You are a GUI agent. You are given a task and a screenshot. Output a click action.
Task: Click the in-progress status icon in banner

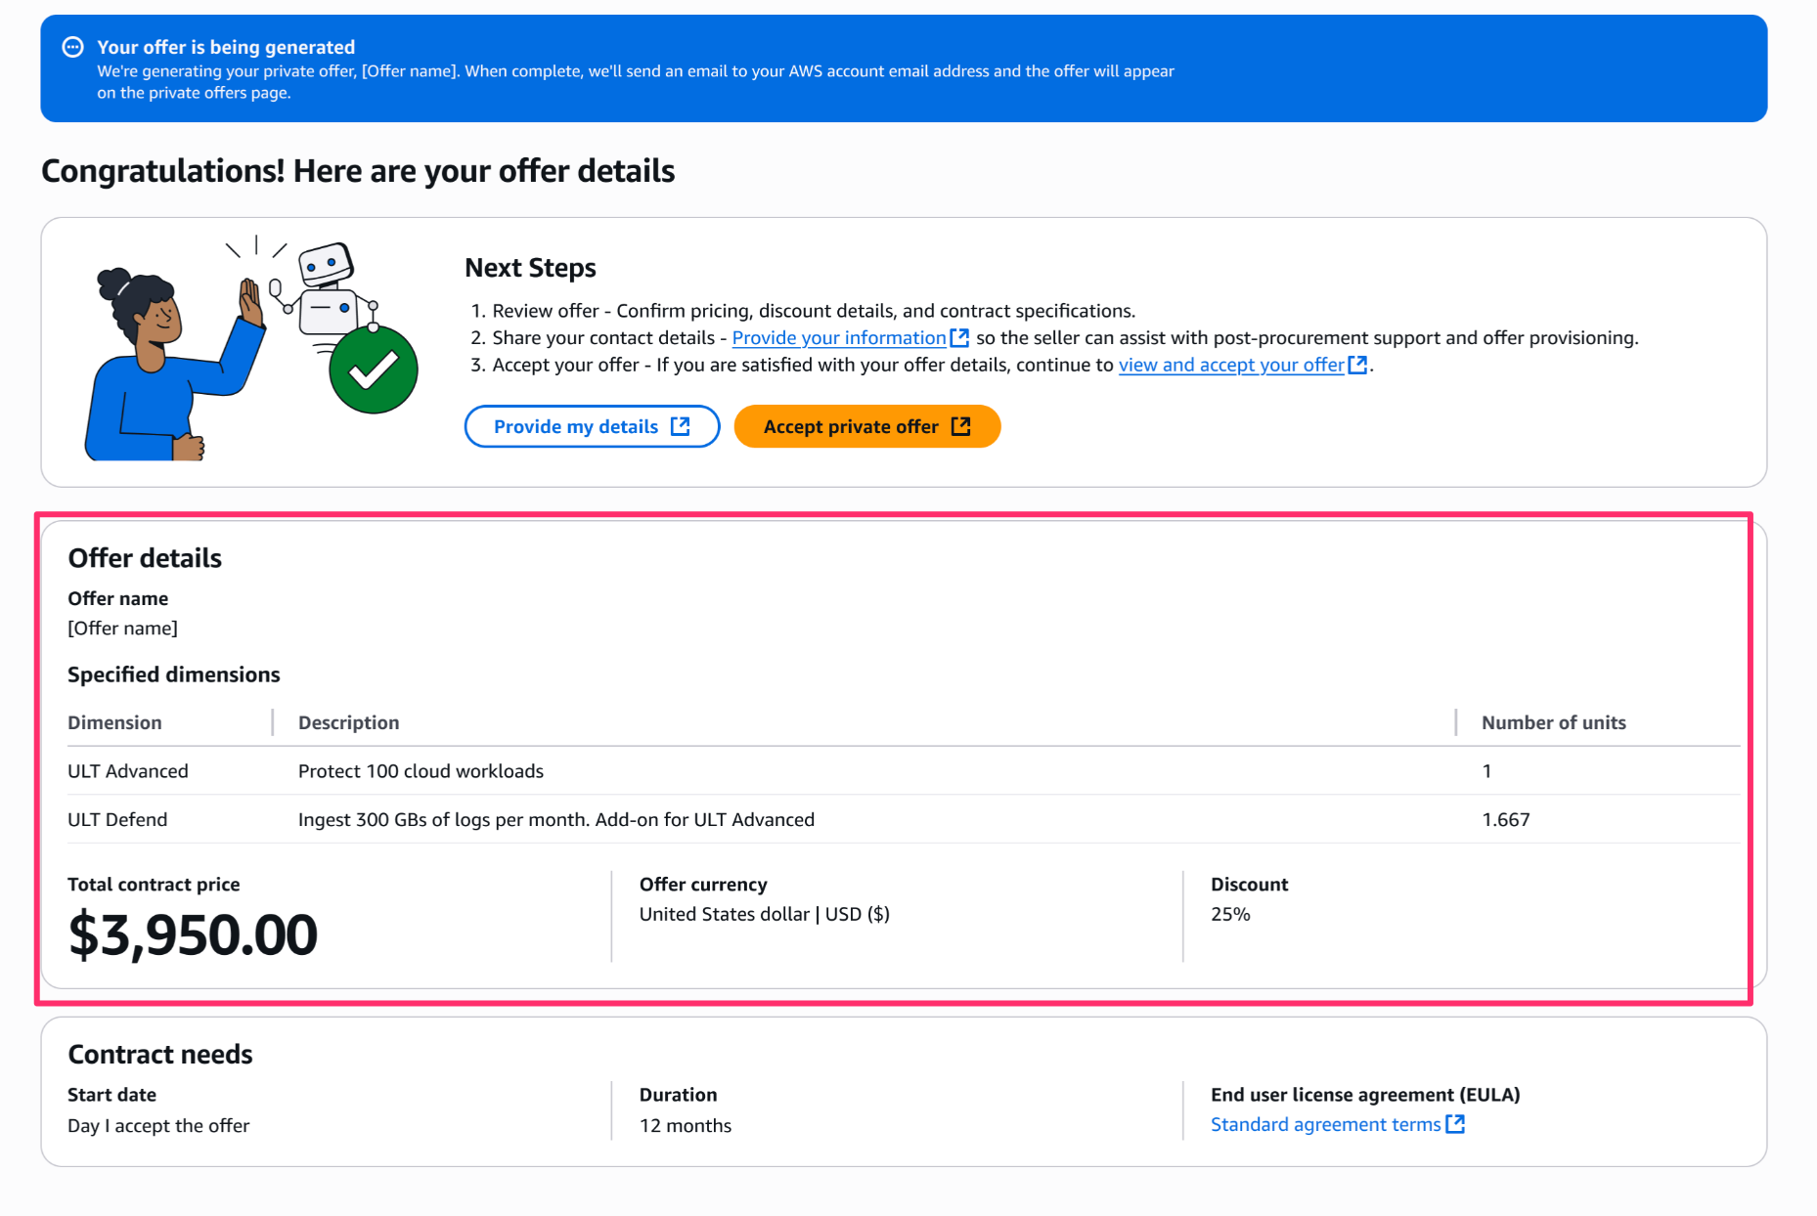(72, 47)
